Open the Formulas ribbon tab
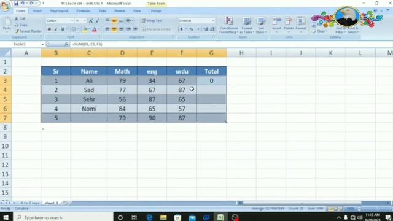 pyautogui.click(x=84, y=11)
